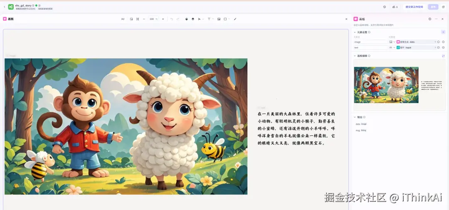Click the green workflow logo icon
The width and height of the screenshot is (449, 210).
pos(11,7)
